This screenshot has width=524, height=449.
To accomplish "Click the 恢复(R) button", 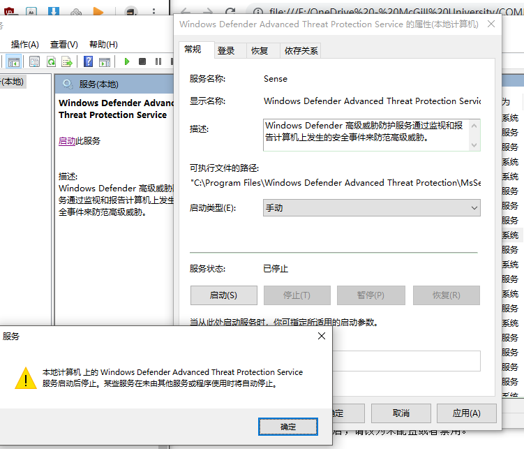I will point(446,295).
